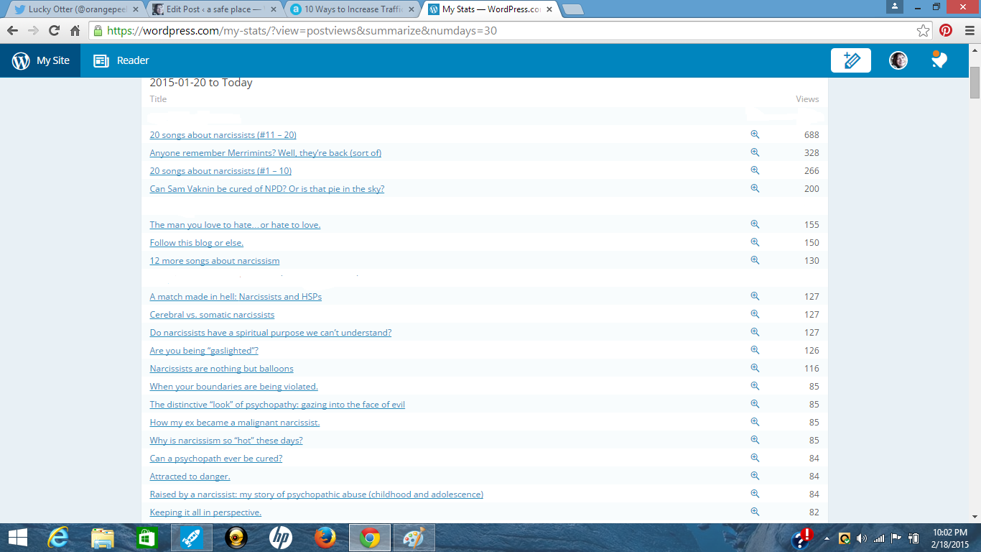The image size is (981, 552).
Task: Open My Site menu
Action: [41, 60]
